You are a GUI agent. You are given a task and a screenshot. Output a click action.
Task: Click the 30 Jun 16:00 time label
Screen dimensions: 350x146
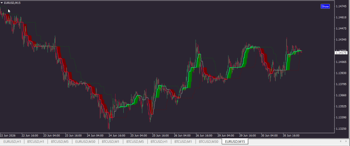pos(291,136)
